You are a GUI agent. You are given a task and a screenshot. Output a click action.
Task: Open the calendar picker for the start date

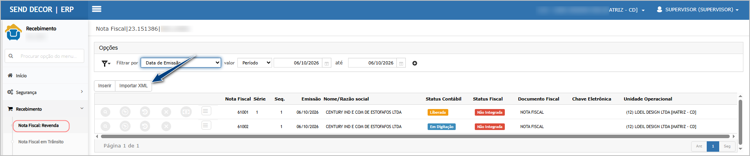click(x=327, y=63)
